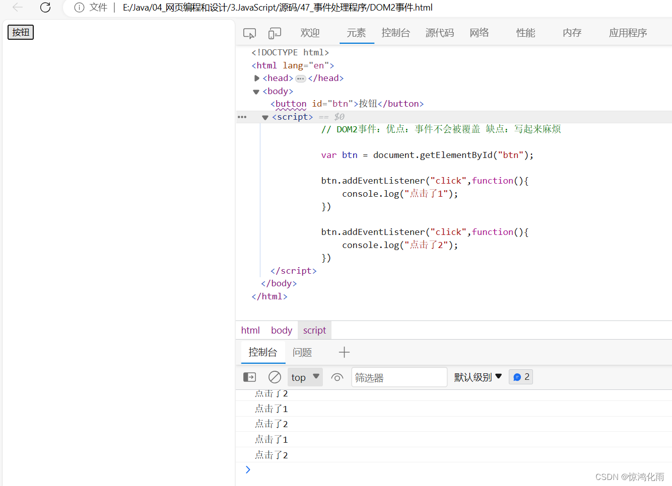Select the closing </html> tag row
The width and height of the screenshot is (672, 486).
[270, 296]
